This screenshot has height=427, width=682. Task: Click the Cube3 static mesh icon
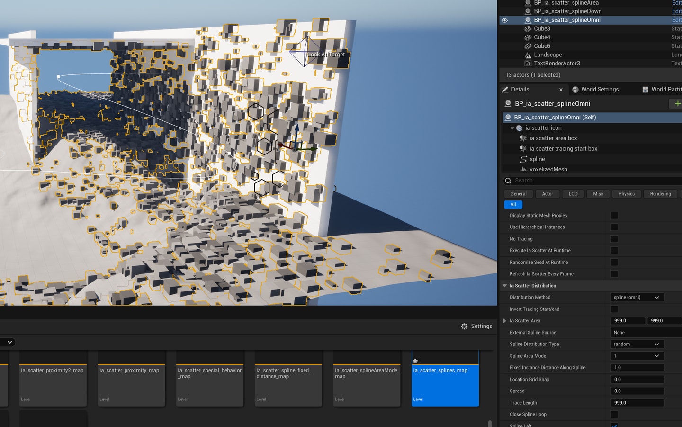coord(528,29)
